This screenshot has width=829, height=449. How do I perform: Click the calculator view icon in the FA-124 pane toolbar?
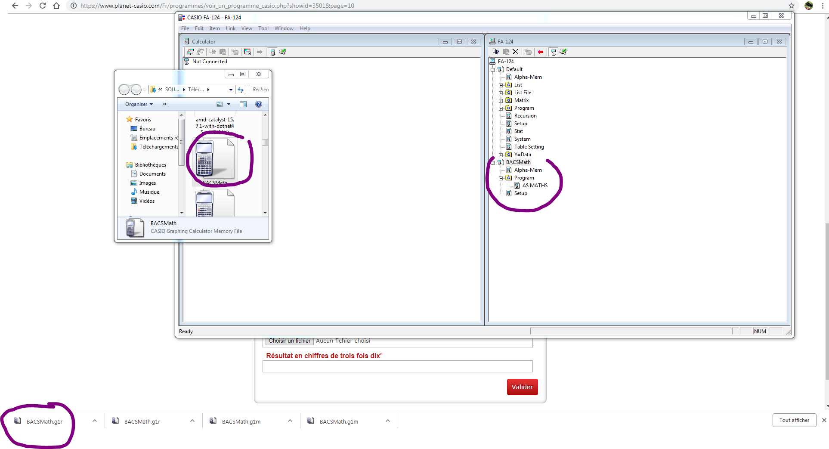coord(554,52)
